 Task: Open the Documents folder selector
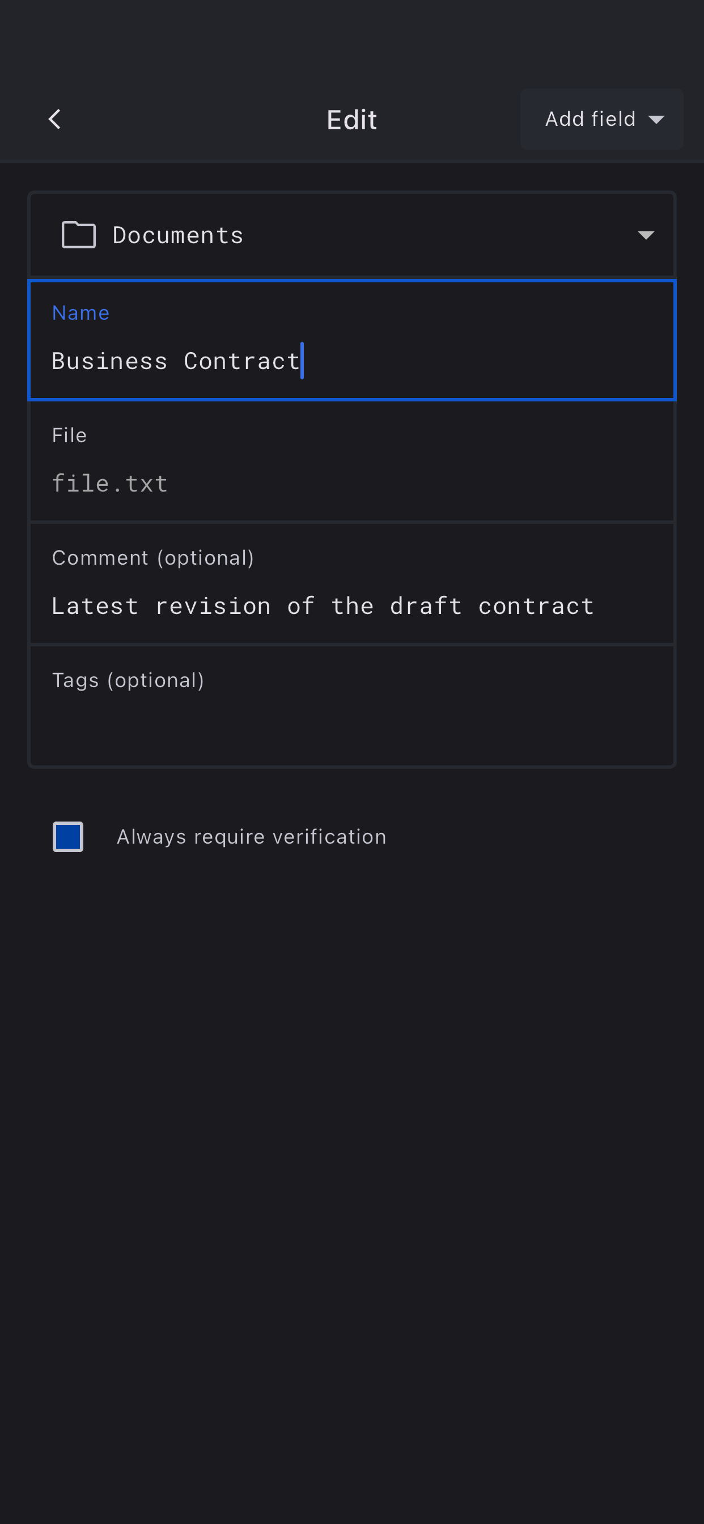[x=351, y=235]
